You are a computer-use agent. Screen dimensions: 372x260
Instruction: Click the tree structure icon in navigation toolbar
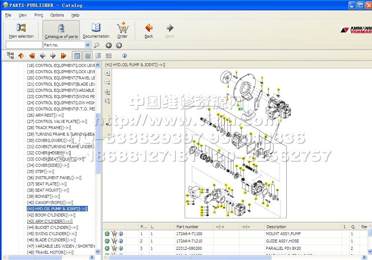click(x=10, y=56)
